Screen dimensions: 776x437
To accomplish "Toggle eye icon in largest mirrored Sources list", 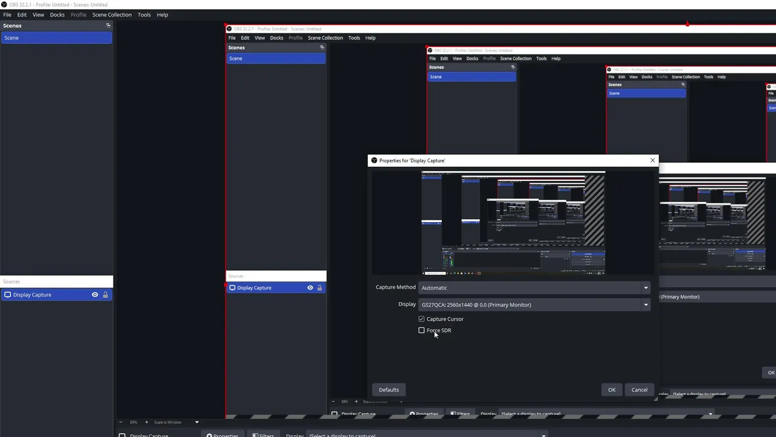I will pos(310,288).
